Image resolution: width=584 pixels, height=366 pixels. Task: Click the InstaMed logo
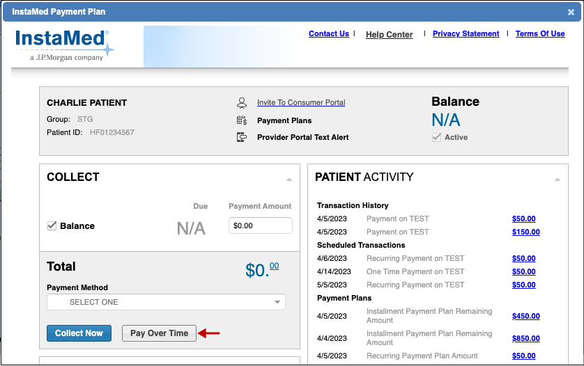[x=64, y=45]
